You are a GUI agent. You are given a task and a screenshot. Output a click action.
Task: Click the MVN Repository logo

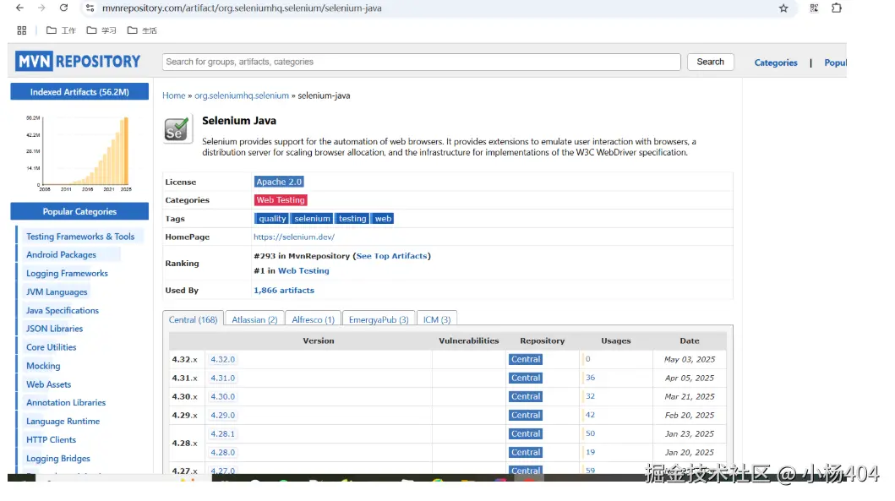[x=78, y=61]
